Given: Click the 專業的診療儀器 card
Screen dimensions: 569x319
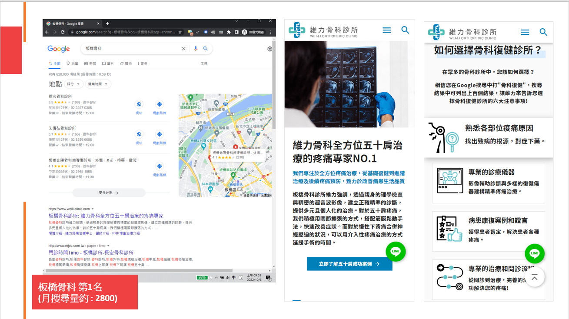Looking at the screenshot, I should pos(488,183).
